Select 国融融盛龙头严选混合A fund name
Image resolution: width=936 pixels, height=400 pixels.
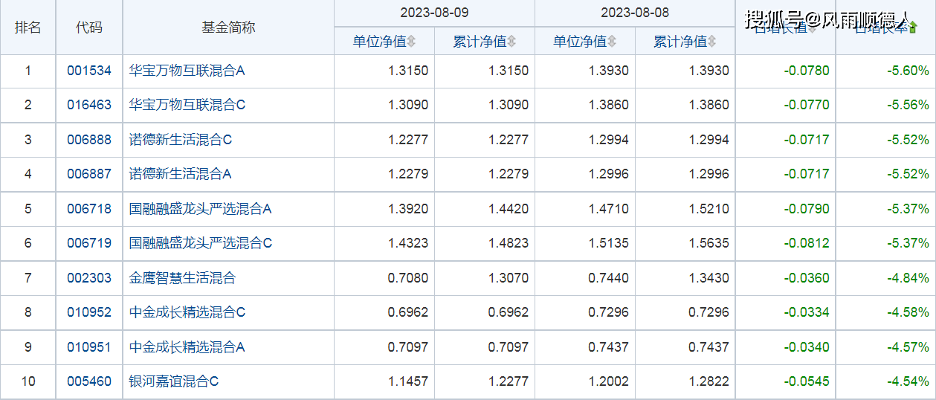point(201,209)
